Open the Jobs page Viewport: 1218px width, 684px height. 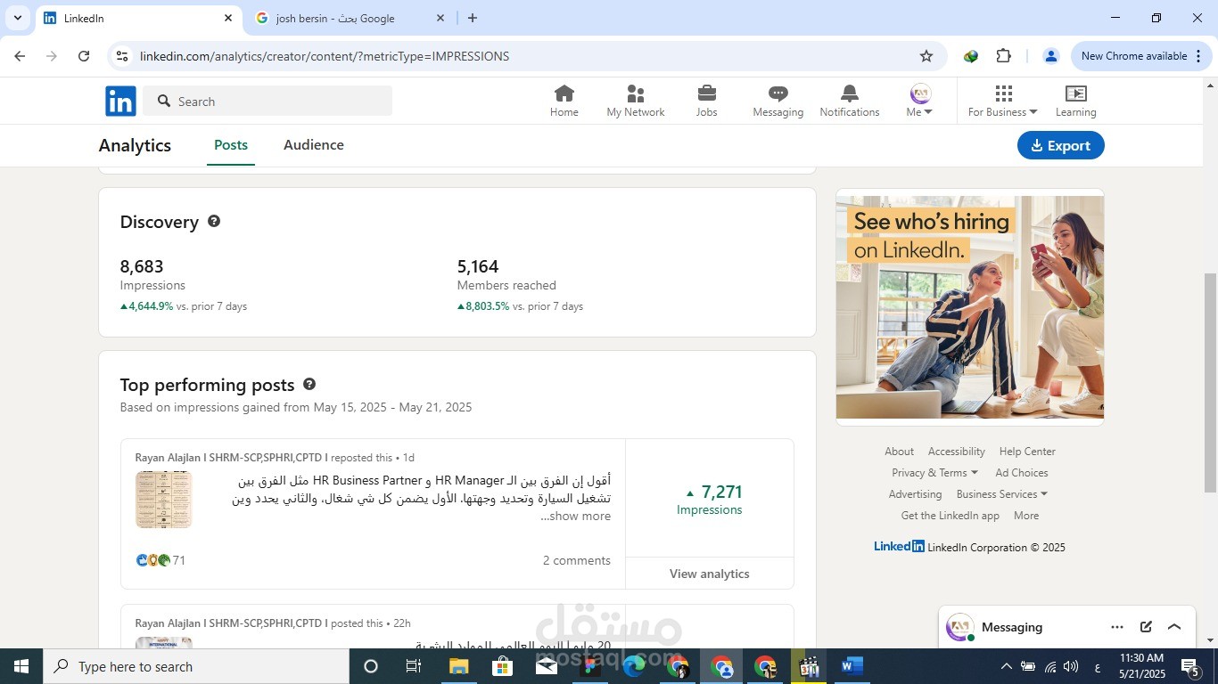tap(706, 101)
